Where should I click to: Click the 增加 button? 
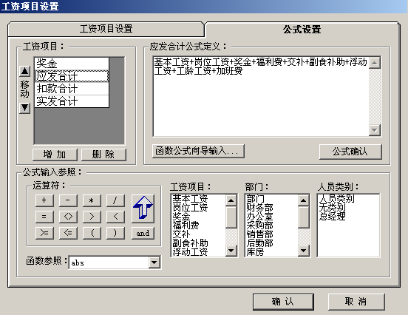[x=55, y=155]
